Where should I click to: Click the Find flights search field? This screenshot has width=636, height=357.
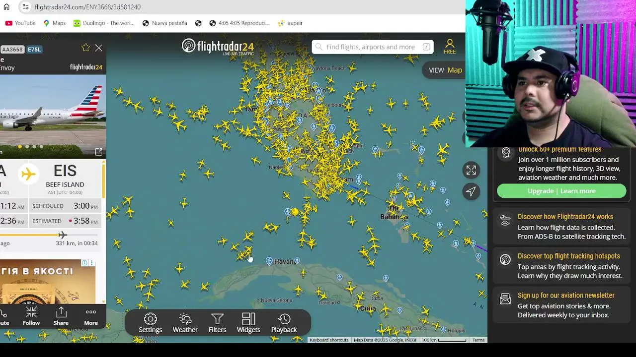point(373,47)
